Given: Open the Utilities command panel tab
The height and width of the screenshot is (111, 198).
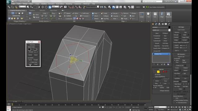Looking at the screenshot, I should coord(169,24).
